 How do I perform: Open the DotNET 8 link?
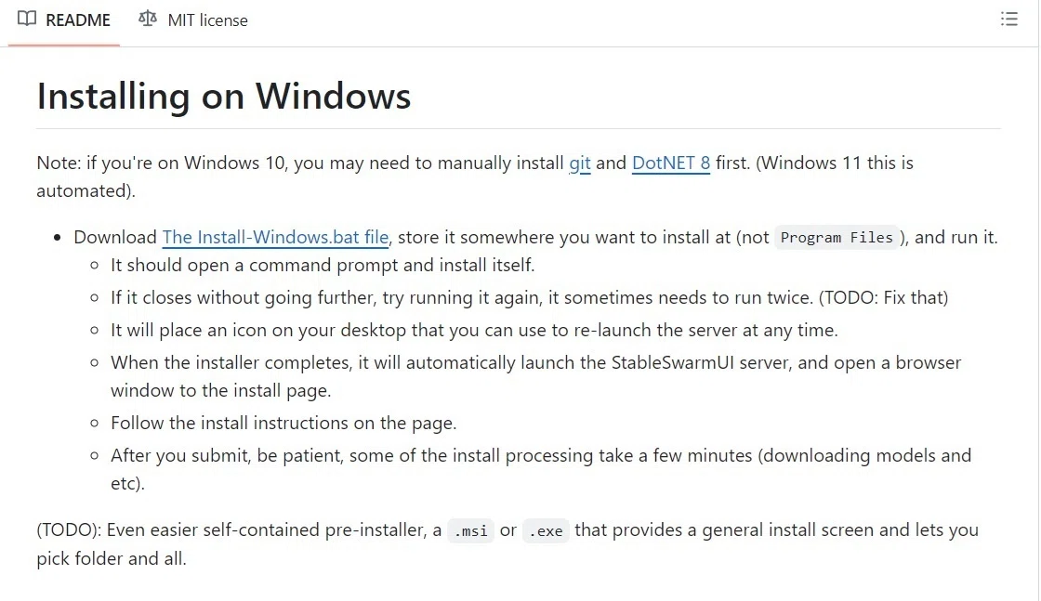pyautogui.click(x=670, y=163)
